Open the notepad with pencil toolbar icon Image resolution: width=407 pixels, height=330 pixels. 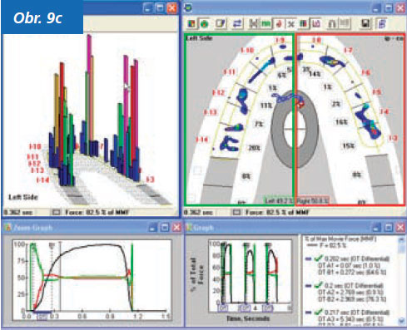[x=221, y=24]
